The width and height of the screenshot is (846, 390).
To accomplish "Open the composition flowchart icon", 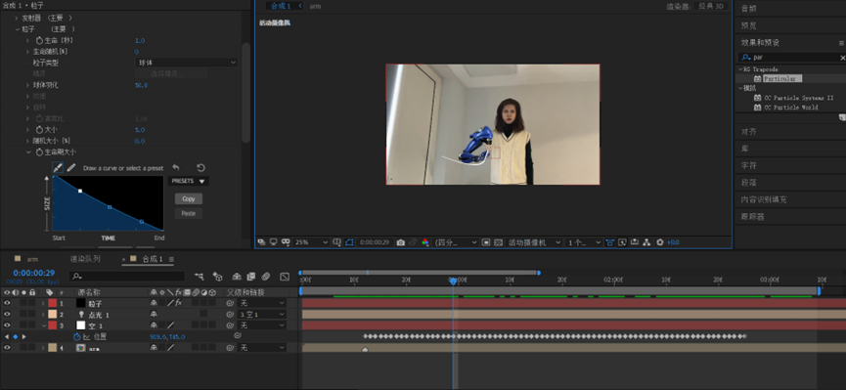I will 646,242.
